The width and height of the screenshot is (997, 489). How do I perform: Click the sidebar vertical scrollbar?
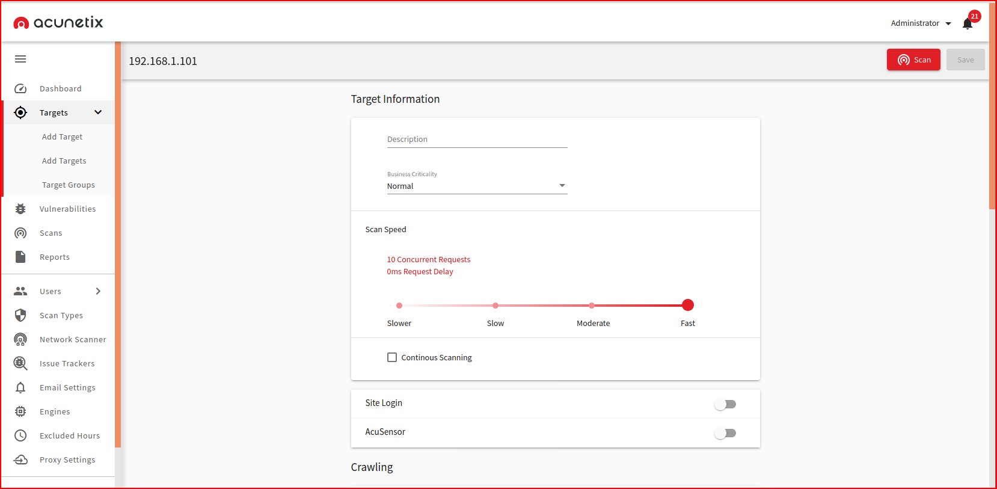[x=118, y=244]
